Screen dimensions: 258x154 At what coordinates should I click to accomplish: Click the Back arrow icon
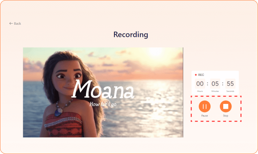(11, 24)
